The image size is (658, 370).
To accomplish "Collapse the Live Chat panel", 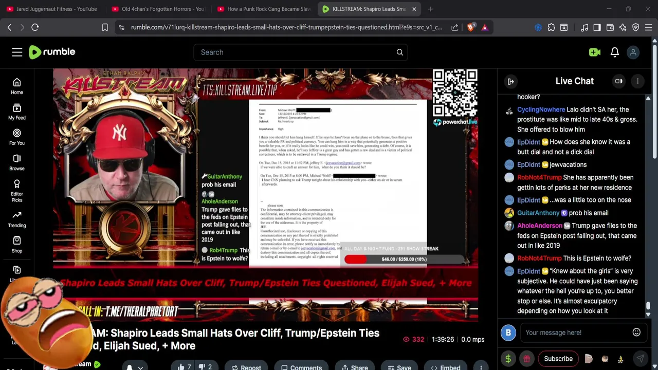I will (510, 81).
